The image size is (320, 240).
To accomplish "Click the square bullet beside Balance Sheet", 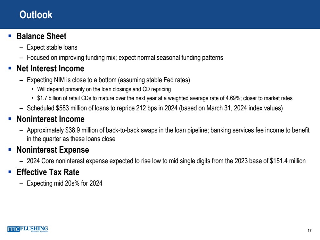I will [x=10, y=36].
